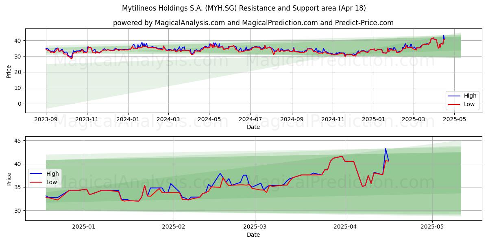Click the Date axis label of top chart
The height and width of the screenshot is (244, 488).
pos(253,127)
